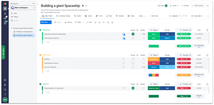Change the Stuck status of Hyperspace functions
The image size is (214, 105).
154,63
